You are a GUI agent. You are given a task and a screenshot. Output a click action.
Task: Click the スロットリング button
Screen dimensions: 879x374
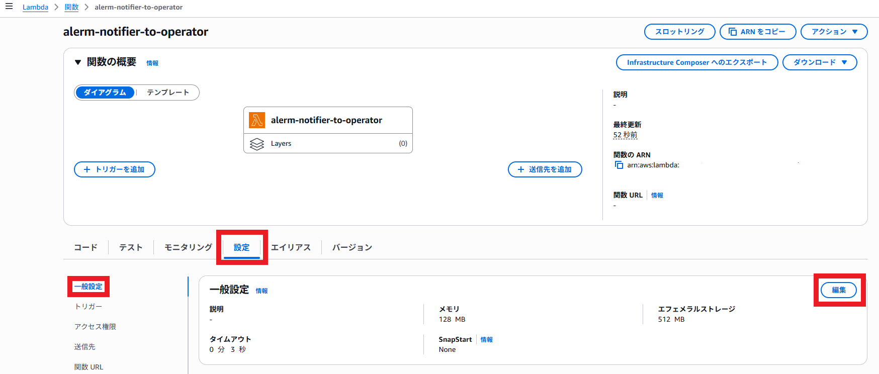679,32
